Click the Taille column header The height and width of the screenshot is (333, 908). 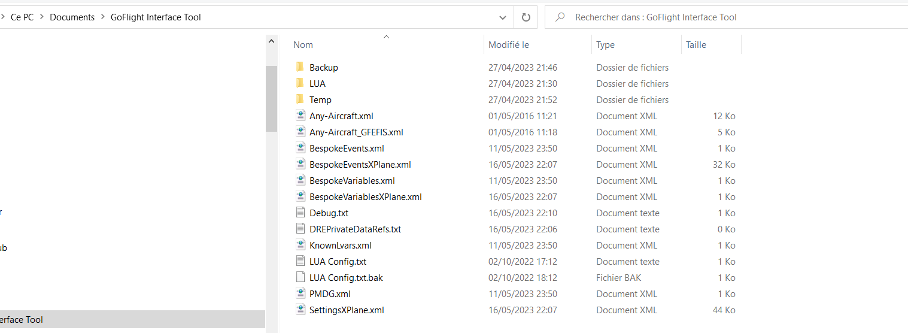click(696, 45)
